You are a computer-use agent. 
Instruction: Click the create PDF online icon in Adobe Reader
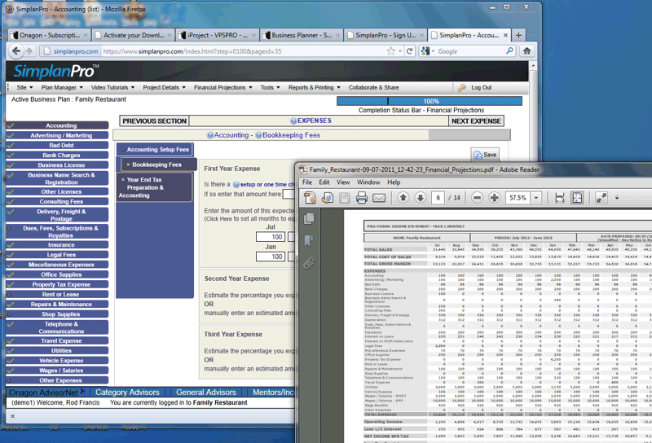pos(328,198)
